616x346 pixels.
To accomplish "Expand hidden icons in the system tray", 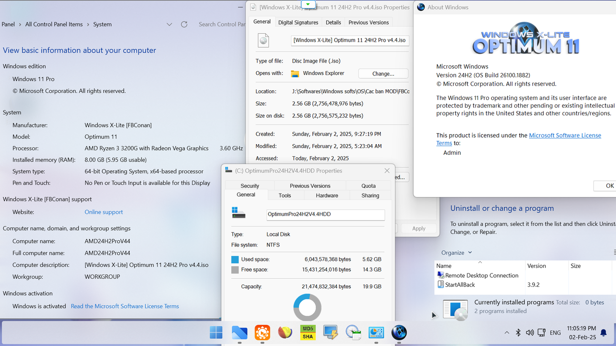I will (x=507, y=332).
